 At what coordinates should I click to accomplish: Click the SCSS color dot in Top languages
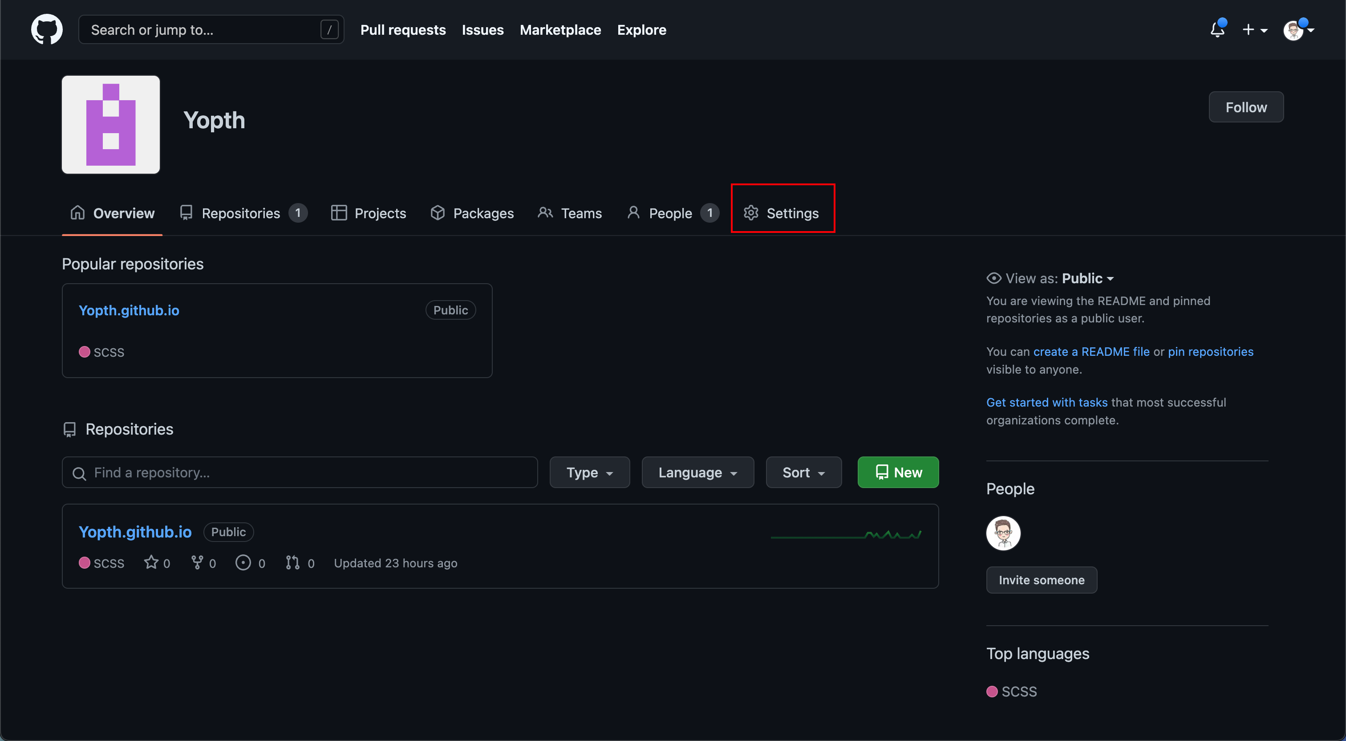pos(992,691)
